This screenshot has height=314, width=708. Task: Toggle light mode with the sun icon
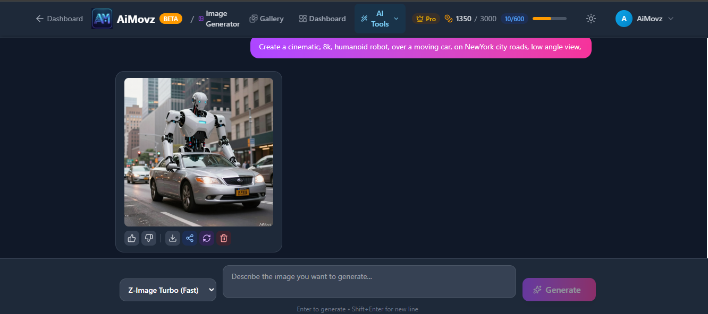[x=591, y=18]
